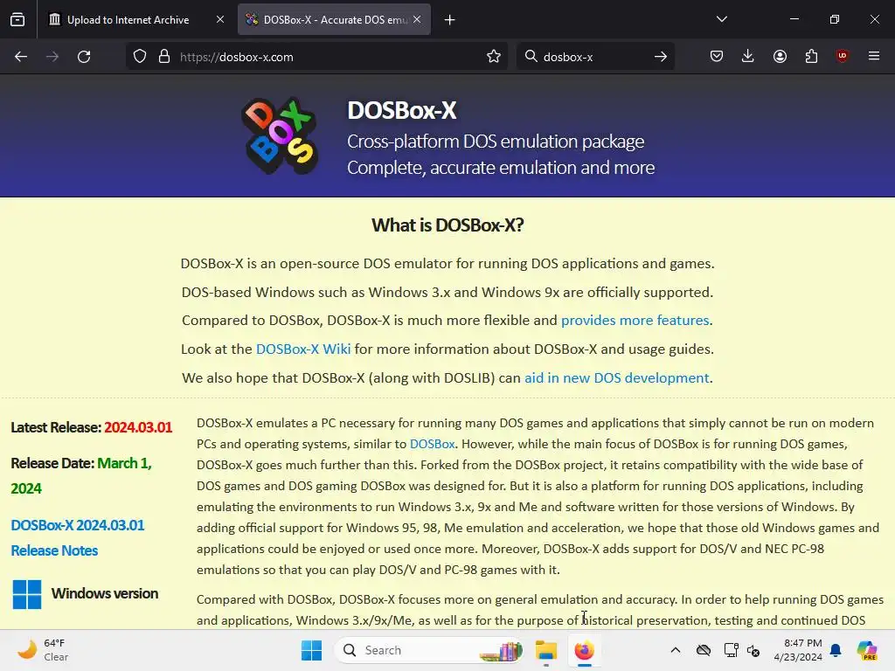Expand the list all tabs dropdown

pos(721,19)
